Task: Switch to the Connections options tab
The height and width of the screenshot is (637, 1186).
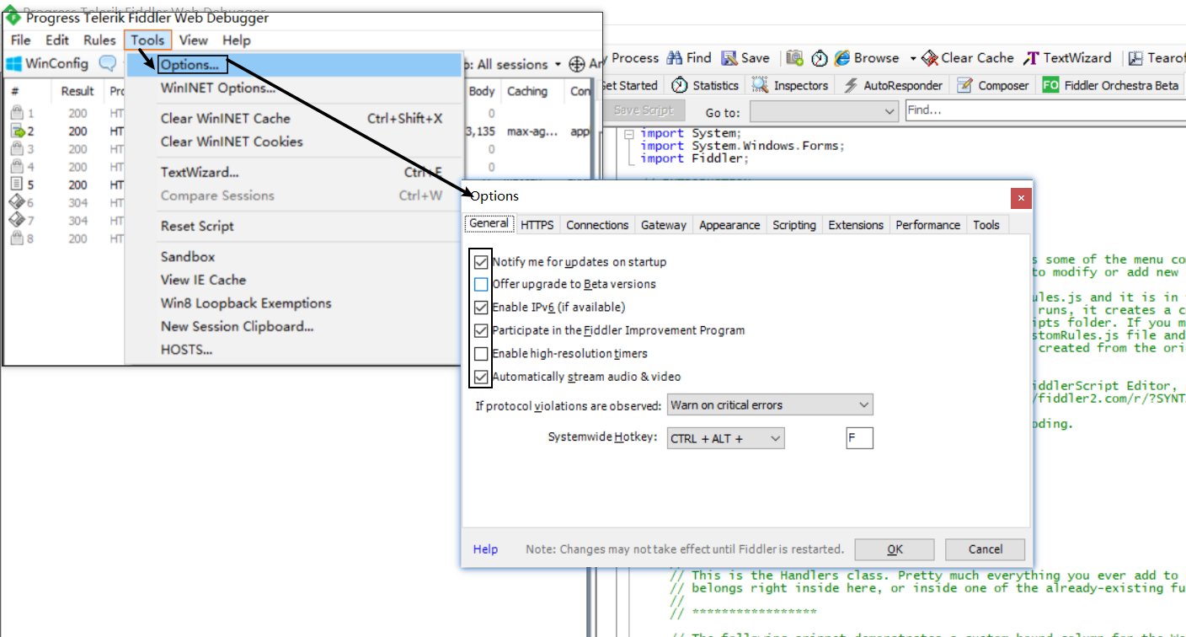Action: point(597,225)
